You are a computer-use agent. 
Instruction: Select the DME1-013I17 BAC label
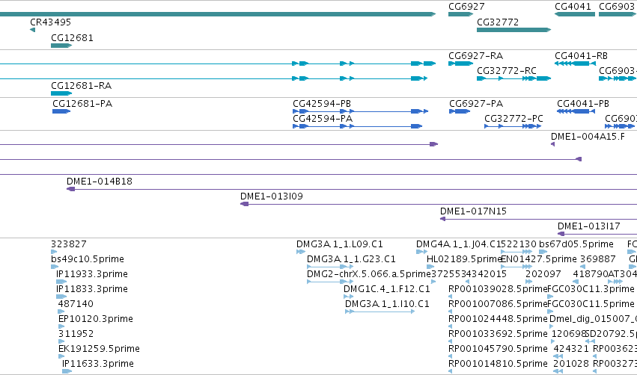[588, 226]
